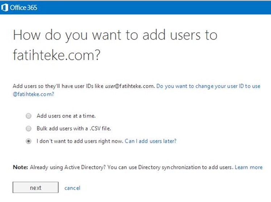Click the large 'fatihteke.com?' heading text
The image size is (271, 202).
tap(57, 55)
